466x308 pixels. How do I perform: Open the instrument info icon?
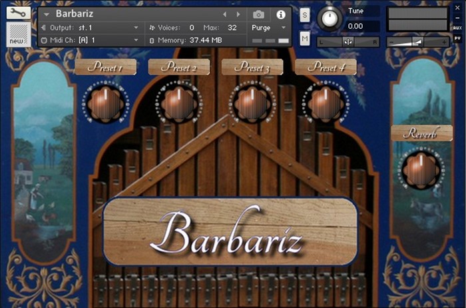[280, 14]
